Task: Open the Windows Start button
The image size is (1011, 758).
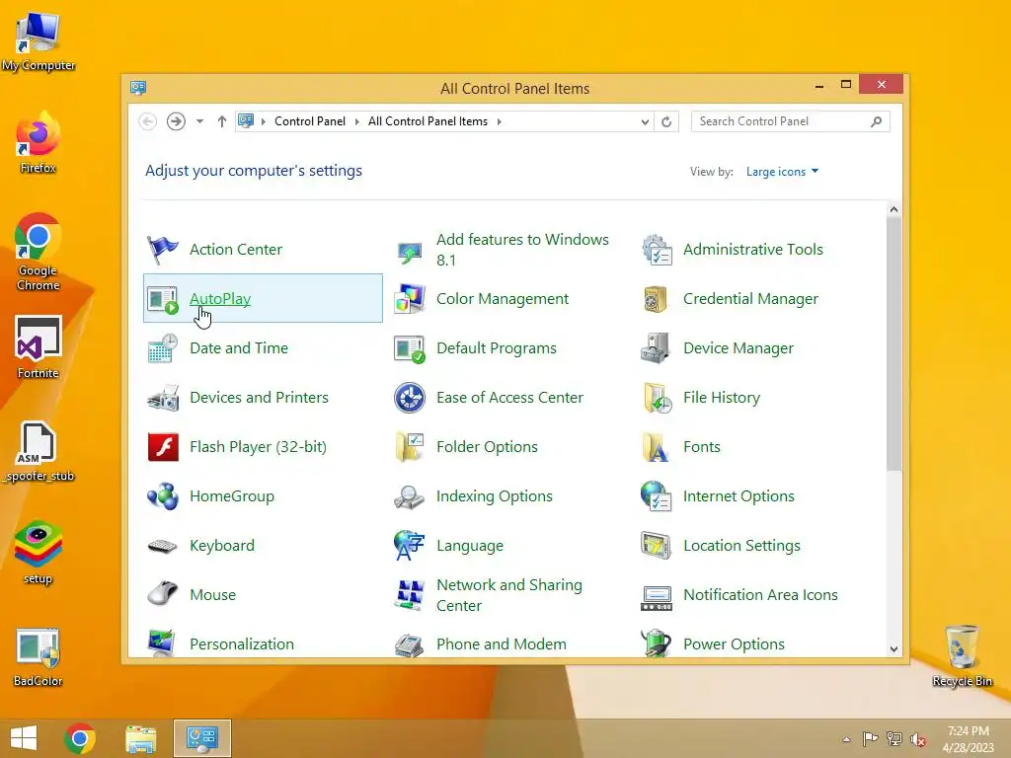Action: point(24,738)
